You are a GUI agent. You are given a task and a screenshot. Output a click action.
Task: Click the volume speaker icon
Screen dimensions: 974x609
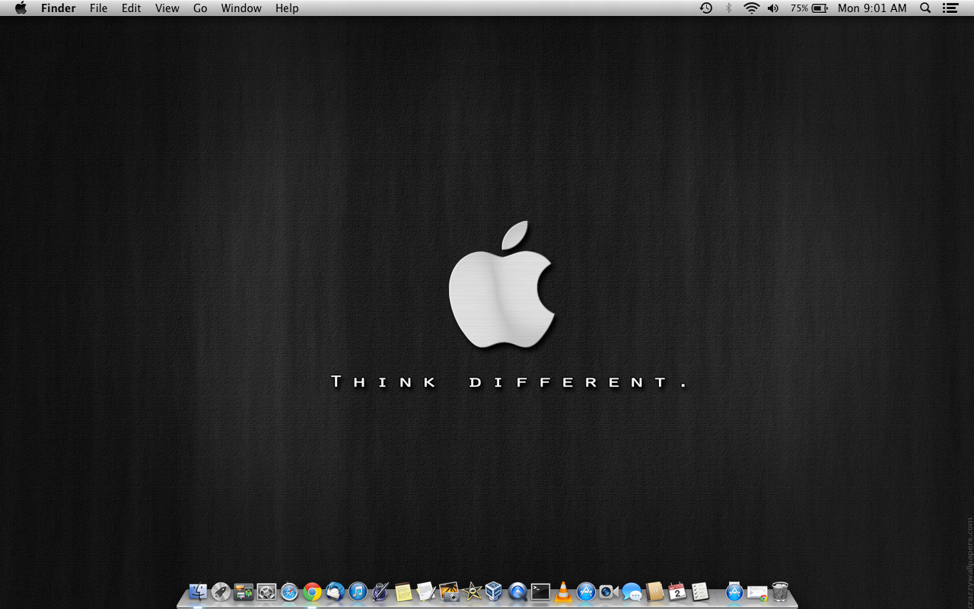(x=773, y=8)
